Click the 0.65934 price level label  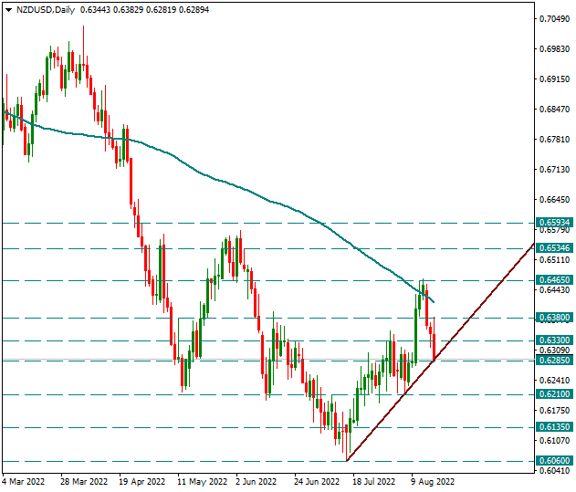(x=555, y=223)
